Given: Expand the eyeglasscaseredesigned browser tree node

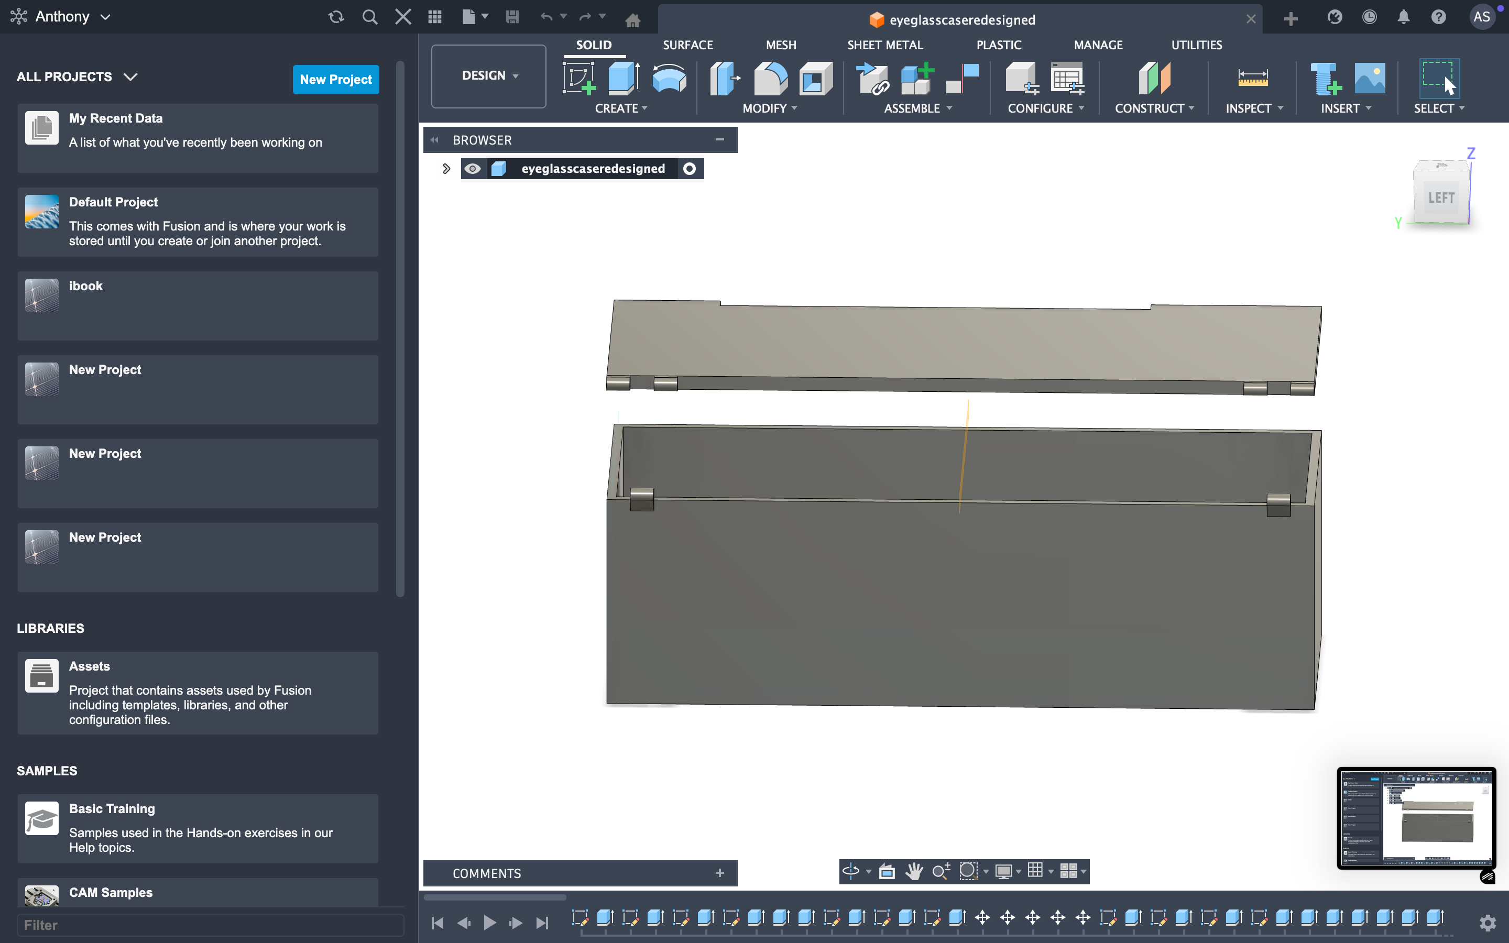Looking at the screenshot, I should click(x=446, y=169).
